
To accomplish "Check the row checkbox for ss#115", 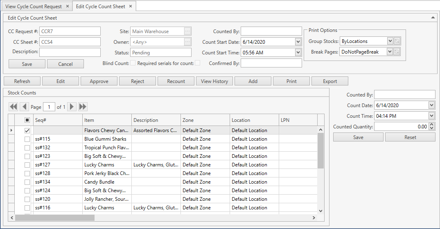I will (x=27, y=139).
